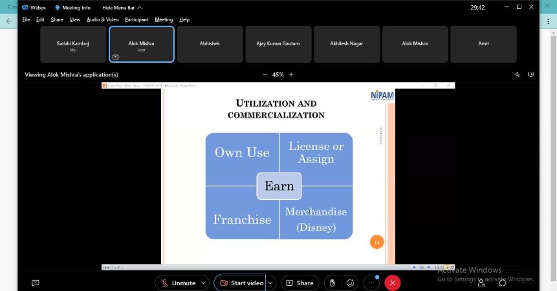Unmute the microphone

[178, 283]
